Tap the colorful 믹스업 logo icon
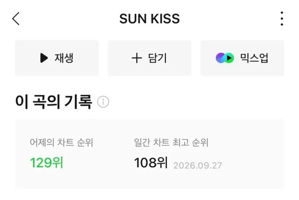The height and width of the screenshot is (200, 299). tap(225, 58)
